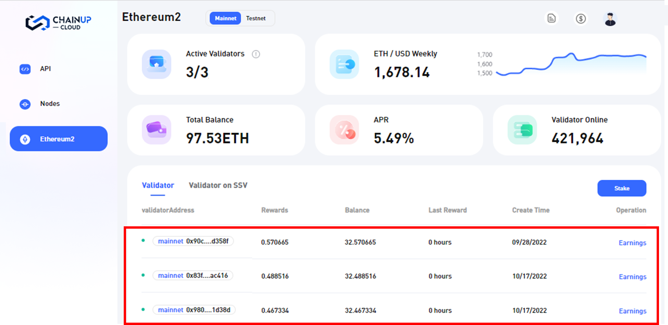The height and width of the screenshot is (325, 668).
Task: Open the API sidebar section
Action: click(x=45, y=69)
